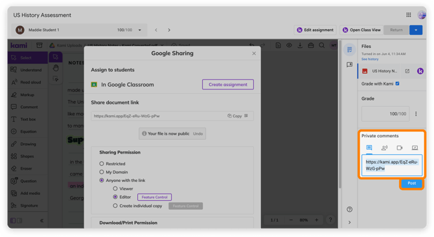Click the account avatar at top right

point(422,15)
